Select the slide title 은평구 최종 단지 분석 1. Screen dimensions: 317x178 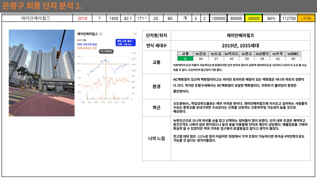[43, 6]
